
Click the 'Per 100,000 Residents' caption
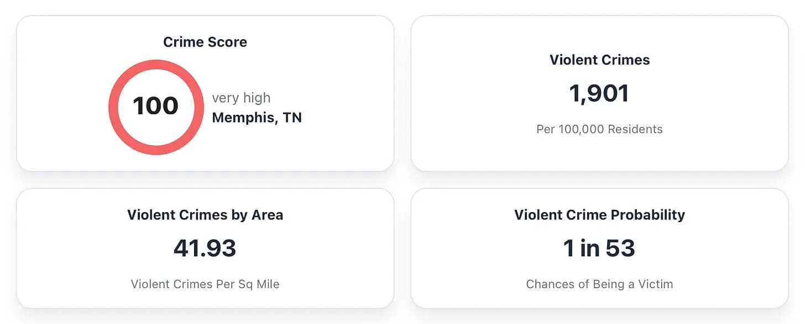(x=599, y=129)
